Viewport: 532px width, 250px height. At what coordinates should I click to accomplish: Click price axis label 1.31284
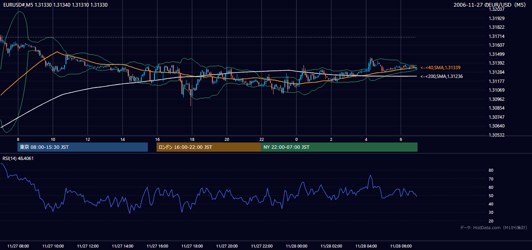click(x=497, y=72)
